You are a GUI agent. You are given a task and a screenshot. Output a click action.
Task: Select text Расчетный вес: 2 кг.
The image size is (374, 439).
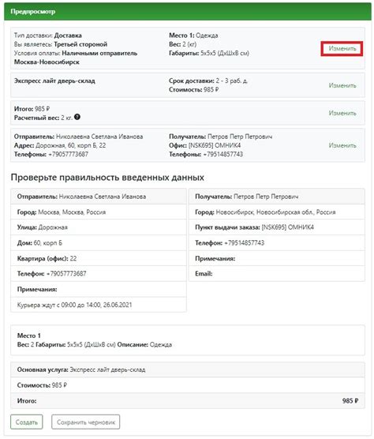click(43, 118)
